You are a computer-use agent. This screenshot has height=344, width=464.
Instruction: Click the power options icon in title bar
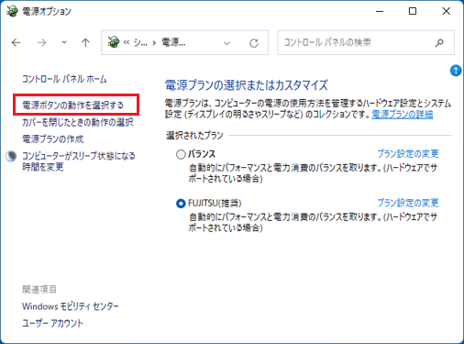pos(12,11)
